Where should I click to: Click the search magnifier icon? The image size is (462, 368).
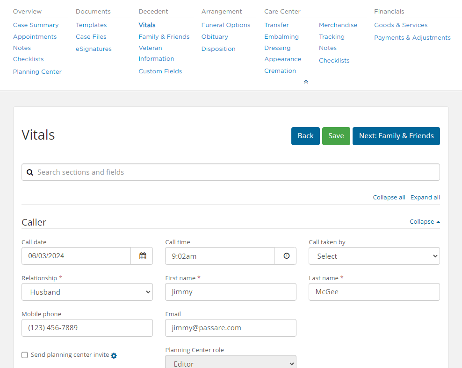pos(30,172)
